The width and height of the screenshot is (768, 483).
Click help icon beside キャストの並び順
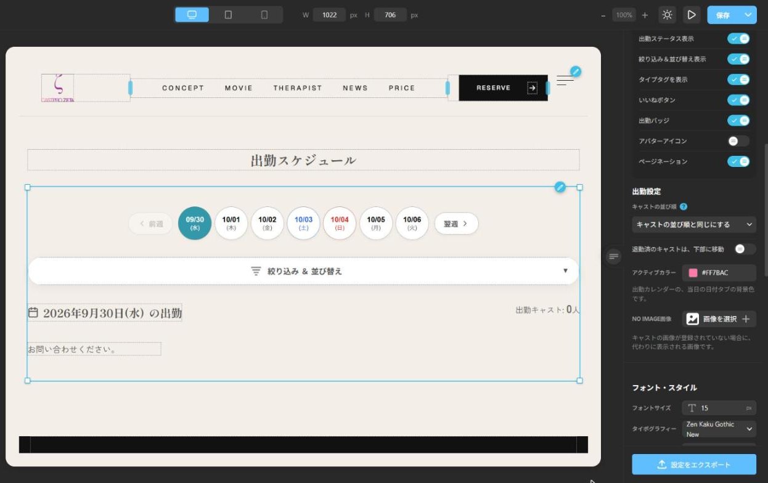683,207
